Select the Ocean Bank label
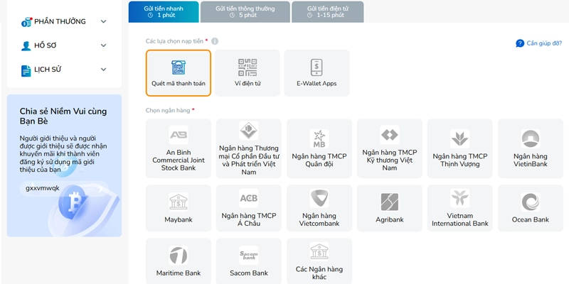The height and width of the screenshot is (284, 569). point(531,220)
